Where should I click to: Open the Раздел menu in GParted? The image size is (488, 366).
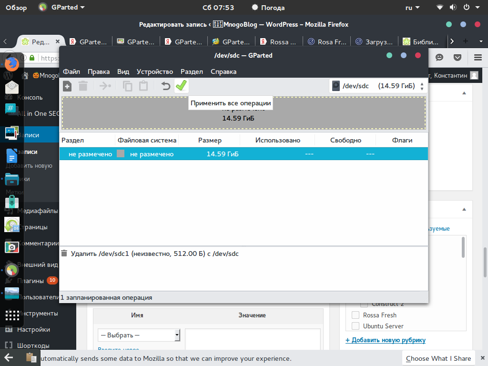[x=192, y=71]
